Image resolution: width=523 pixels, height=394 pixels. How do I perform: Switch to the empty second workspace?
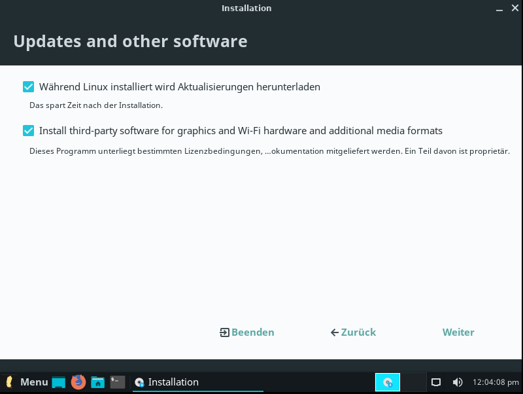point(413,382)
